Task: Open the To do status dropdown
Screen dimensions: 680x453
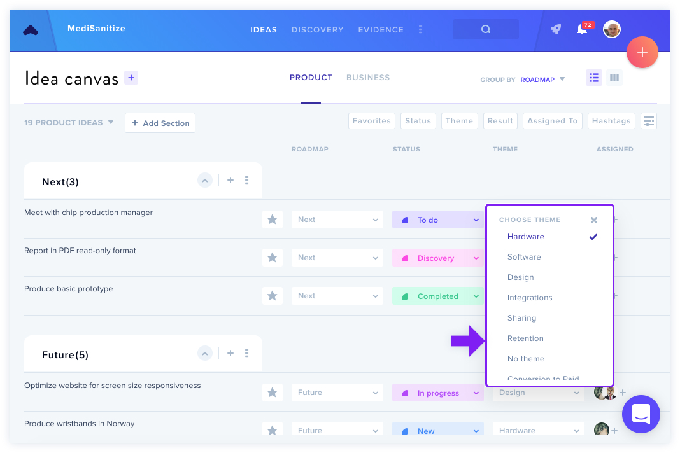Action: [438, 220]
